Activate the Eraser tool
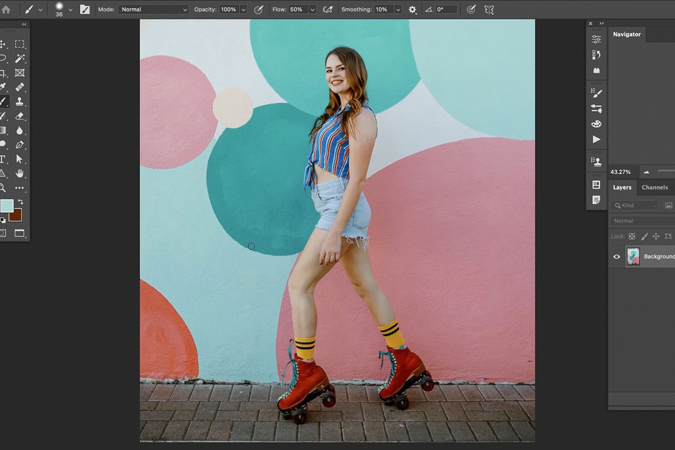This screenshot has height=450, width=675. click(x=20, y=116)
